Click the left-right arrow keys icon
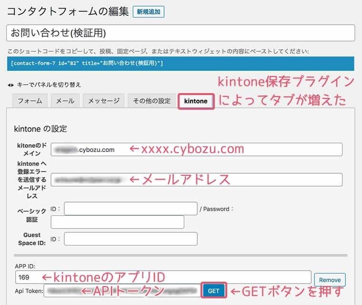The image size is (362, 305). [x=10, y=85]
